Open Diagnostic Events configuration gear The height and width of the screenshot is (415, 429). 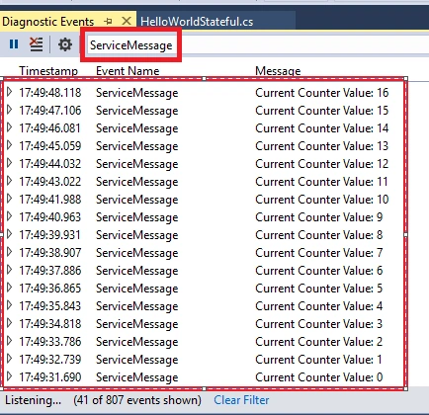[65, 44]
